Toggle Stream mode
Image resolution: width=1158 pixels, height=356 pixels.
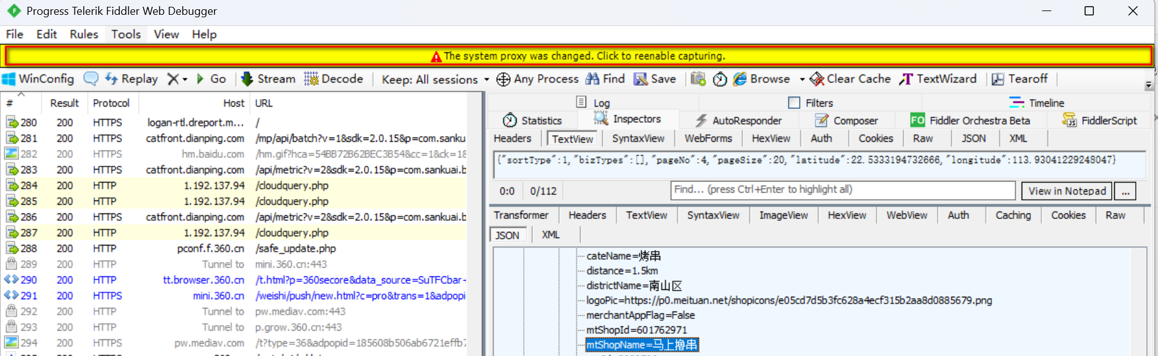[268, 79]
